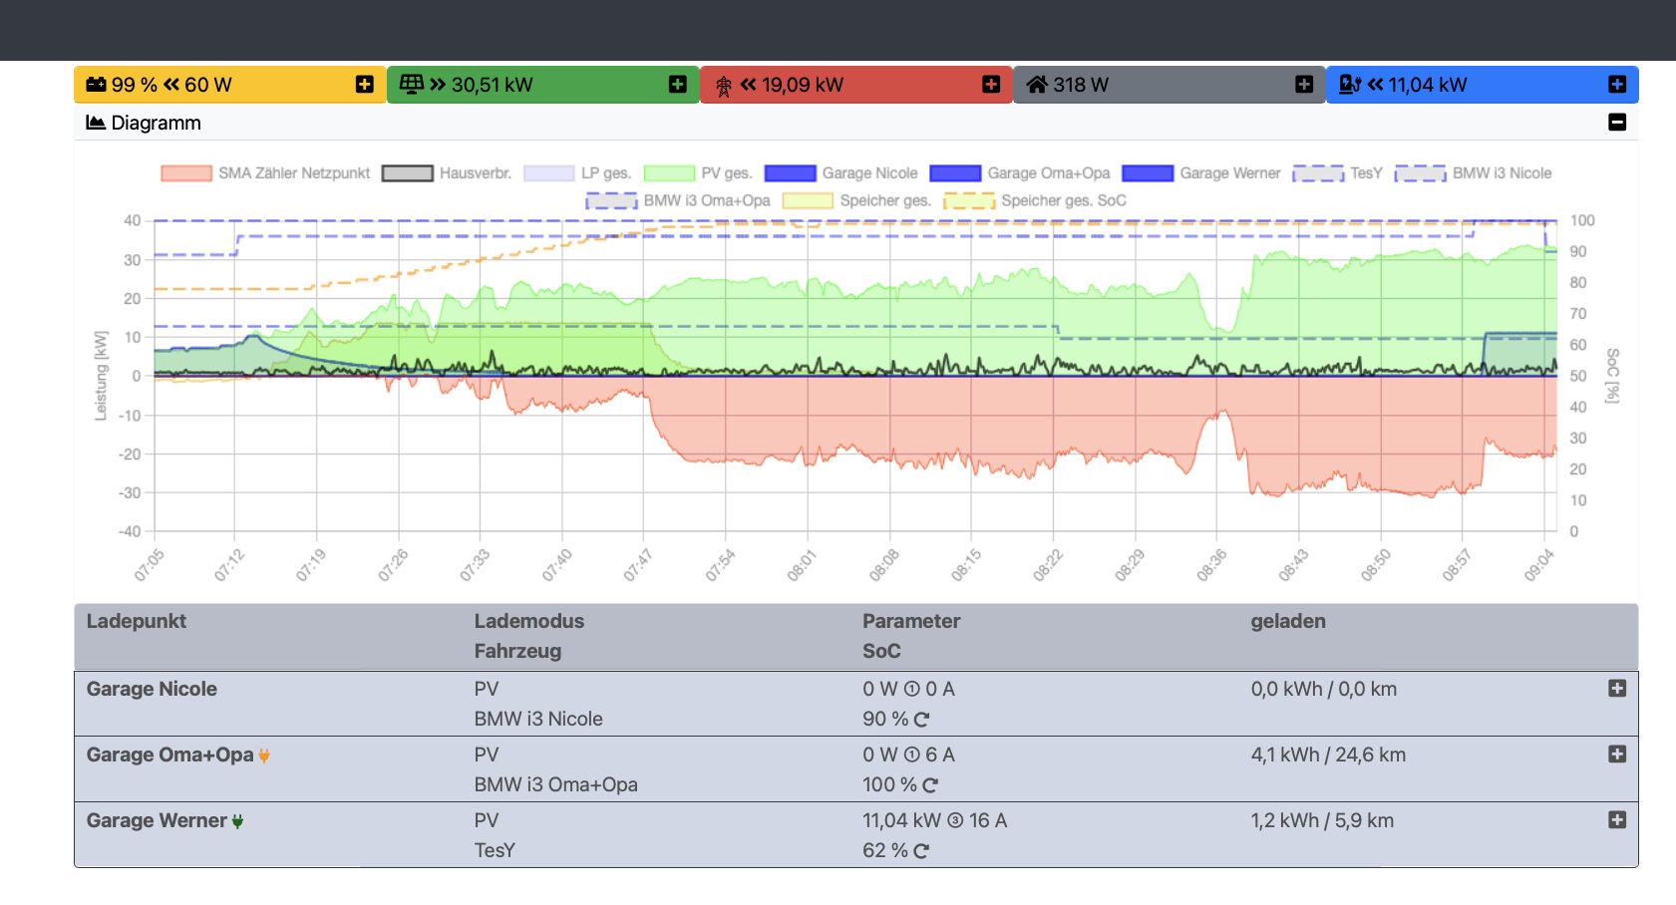Click the 19,09 kW grid value
Viewport: 1676px width, 905px height.
[803, 85]
